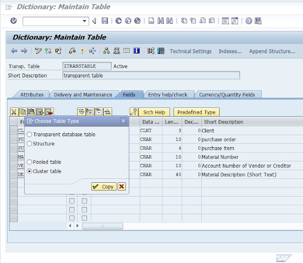303x263 pixels.
Task: Select the Pooled table radio button
Action: [x=29, y=162]
